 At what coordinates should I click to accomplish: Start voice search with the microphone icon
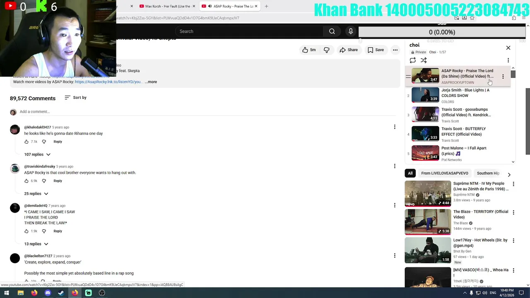tap(351, 31)
